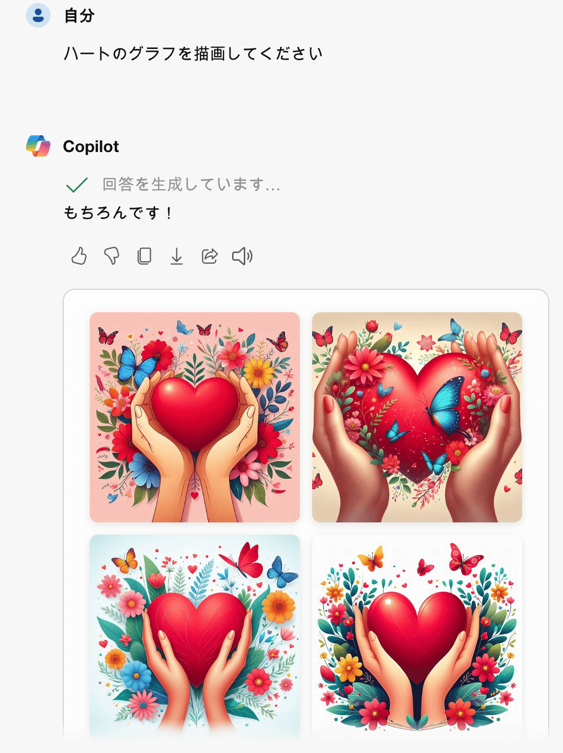This screenshot has height=753, width=563.
Task: Click the thumbs up like icon
Action: (x=79, y=256)
